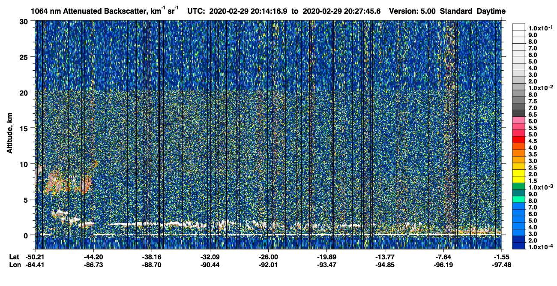The image size is (557, 286).
Task: Click the 'Version: 5.00' text
Action: [411, 11]
